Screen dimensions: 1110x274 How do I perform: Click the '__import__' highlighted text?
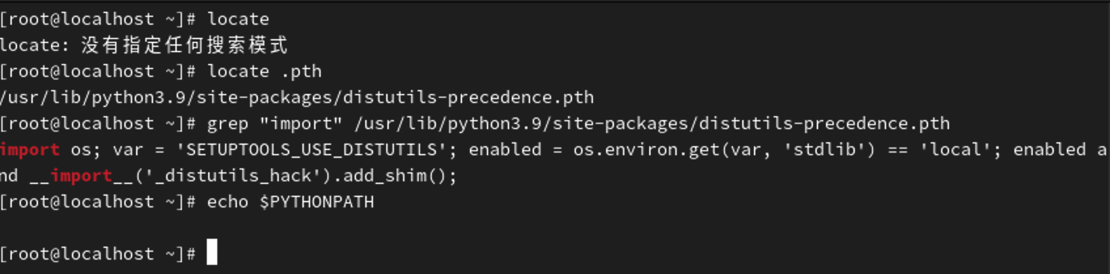[x=81, y=175]
